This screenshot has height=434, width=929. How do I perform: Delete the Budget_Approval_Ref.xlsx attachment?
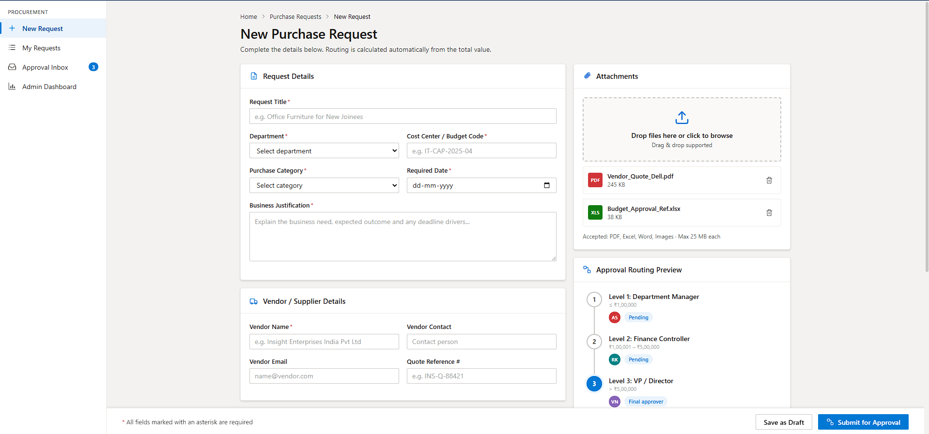coord(769,212)
